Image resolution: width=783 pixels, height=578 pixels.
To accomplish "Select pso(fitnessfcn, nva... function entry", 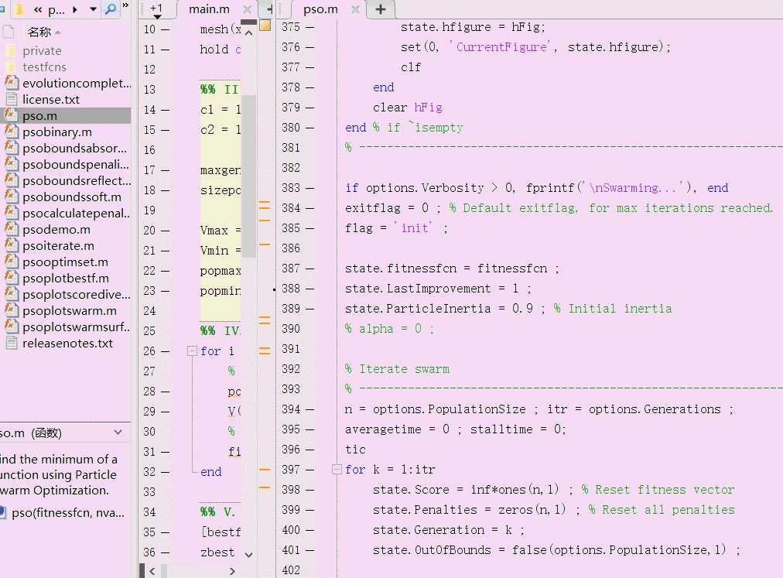I will [68, 513].
